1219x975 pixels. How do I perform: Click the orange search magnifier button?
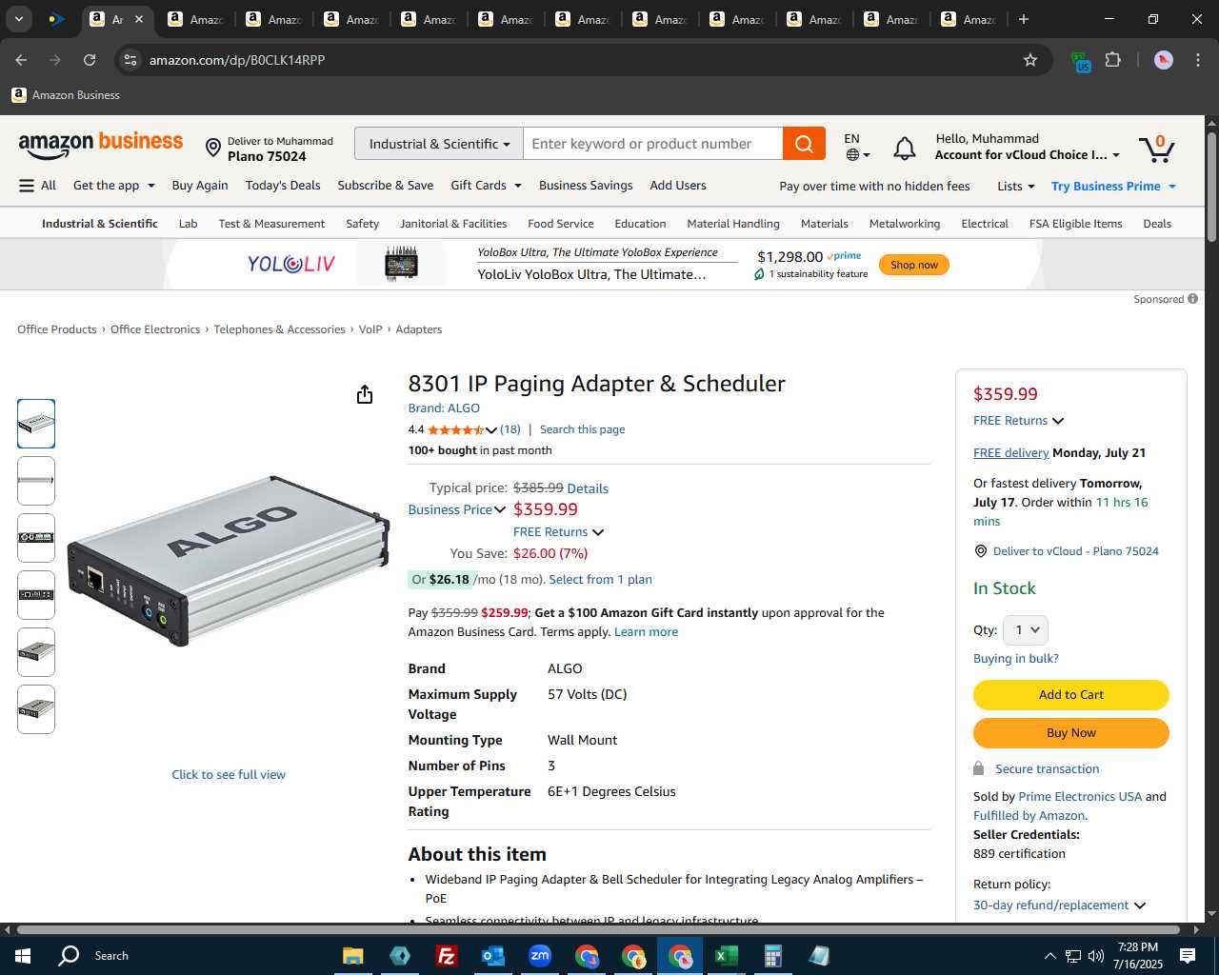tap(804, 144)
